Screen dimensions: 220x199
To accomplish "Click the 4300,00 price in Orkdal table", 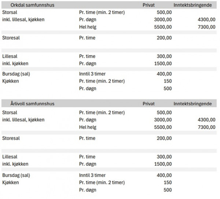I will coord(207,19).
